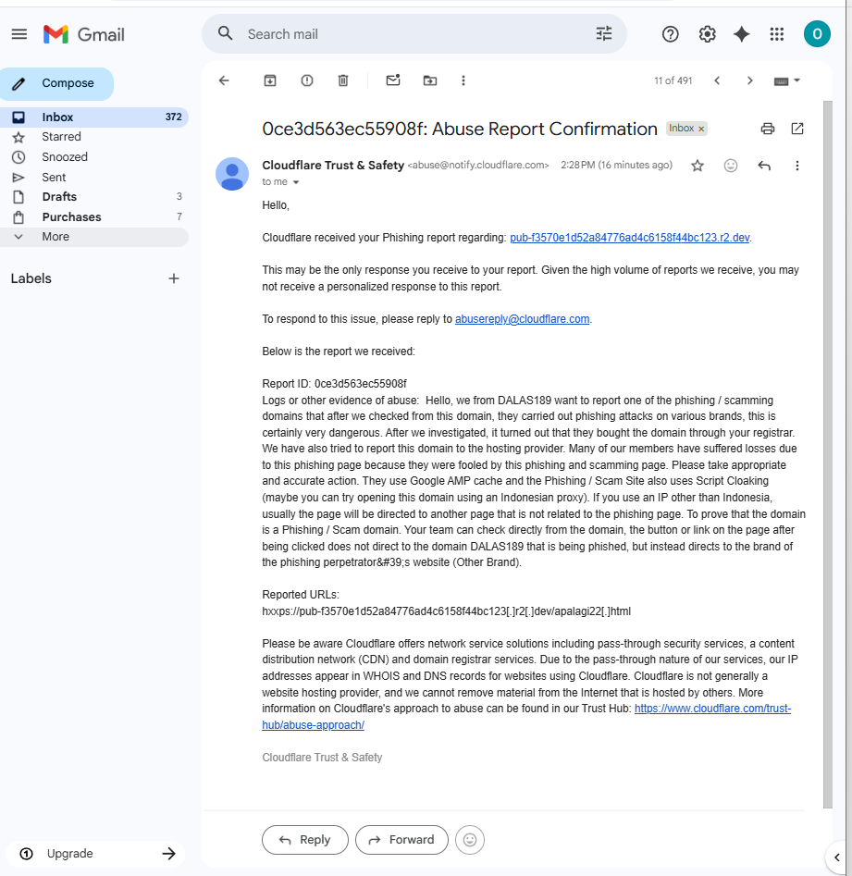Click the Labels heading
Viewport: 852px width, 876px height.
coord(31,278)
